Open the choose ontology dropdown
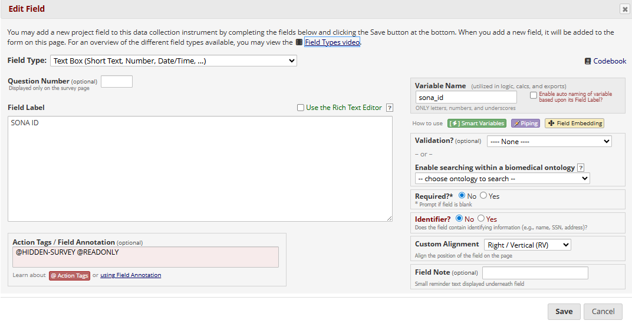Viewport: 632px width, 327px height. point(502,178)
